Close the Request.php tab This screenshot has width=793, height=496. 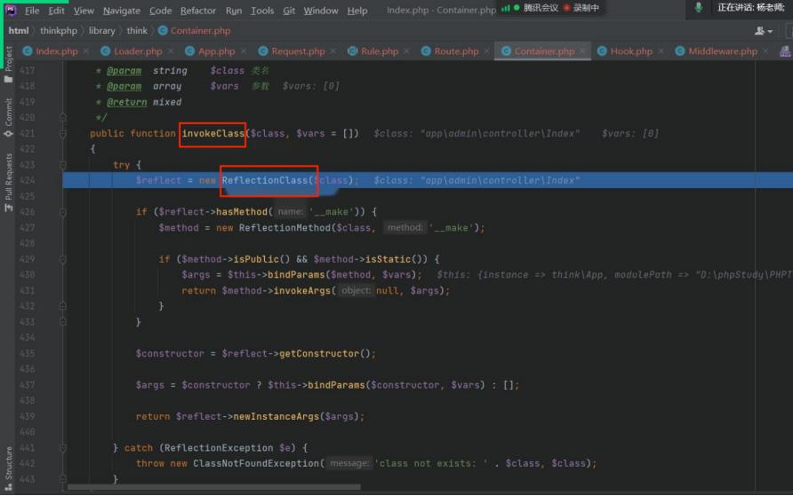(332, 51)
